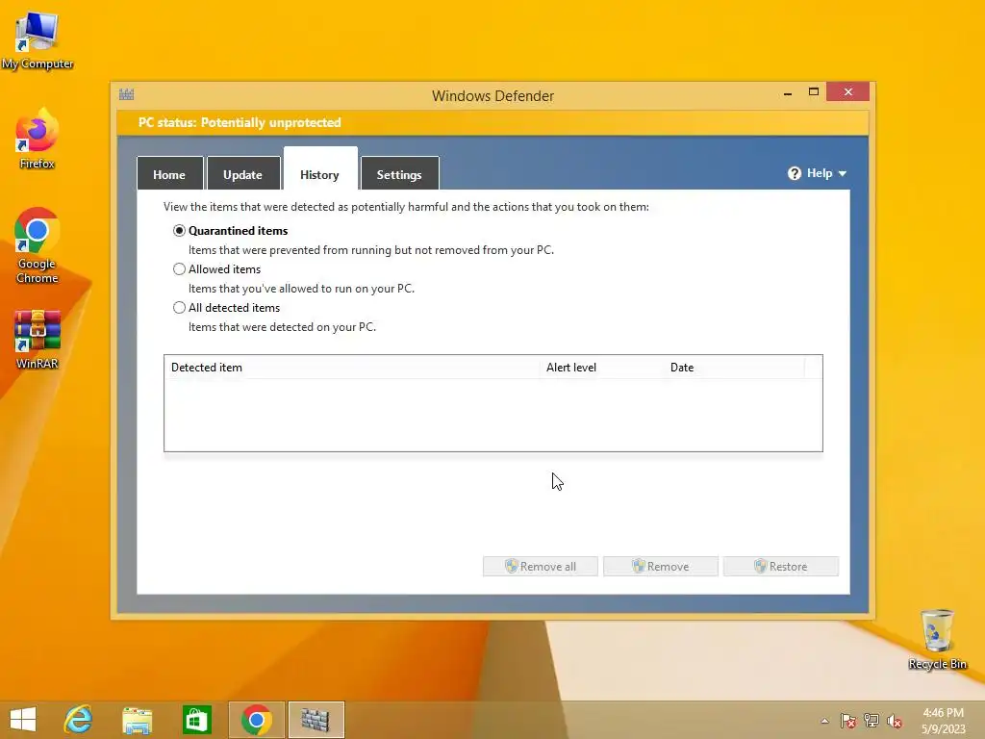Open the Recycle Bin

(x=937, y=639)
